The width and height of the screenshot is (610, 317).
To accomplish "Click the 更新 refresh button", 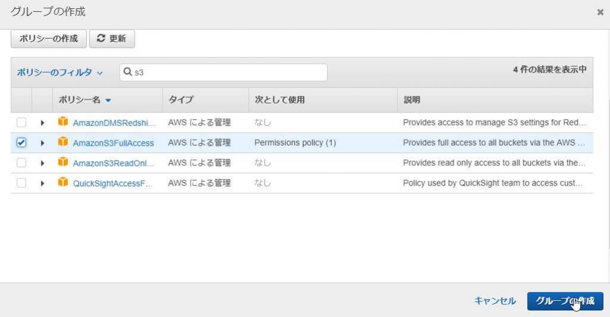I will coord(112,39).
